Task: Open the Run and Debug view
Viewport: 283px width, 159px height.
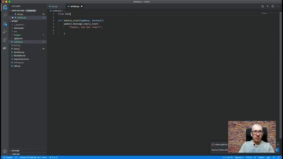Action: [5, 32]
